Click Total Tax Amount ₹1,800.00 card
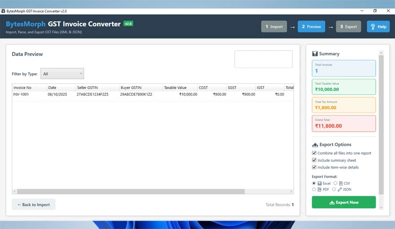This screenshot has width=395, height=229. point(343,105)
